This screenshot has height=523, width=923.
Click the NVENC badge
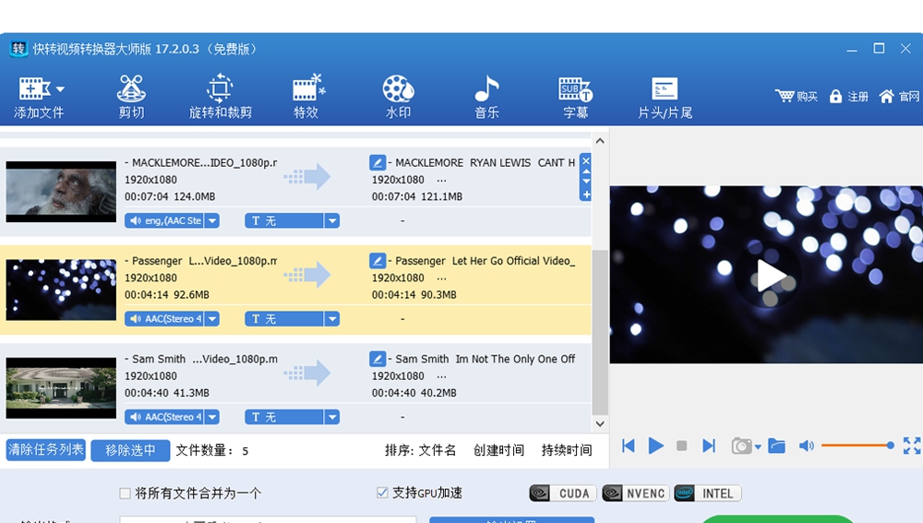[636, 493]
